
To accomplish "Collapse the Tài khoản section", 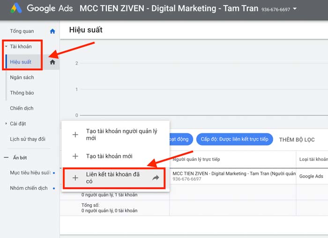I will (6, 46).
